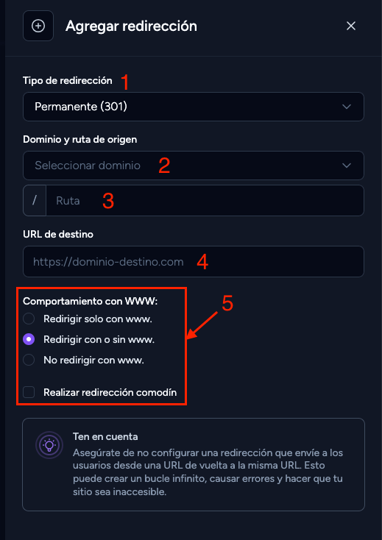Screen dimensions: 382x540
Task: Close the Agregar redirección panel
Action: tap(351, 26)
